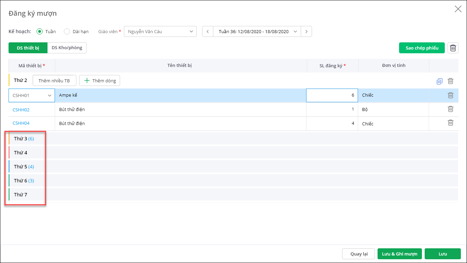This screenshot has width=467, height=263.
Task: Expand the Thứ 4 section
Action: coord(233,153)
